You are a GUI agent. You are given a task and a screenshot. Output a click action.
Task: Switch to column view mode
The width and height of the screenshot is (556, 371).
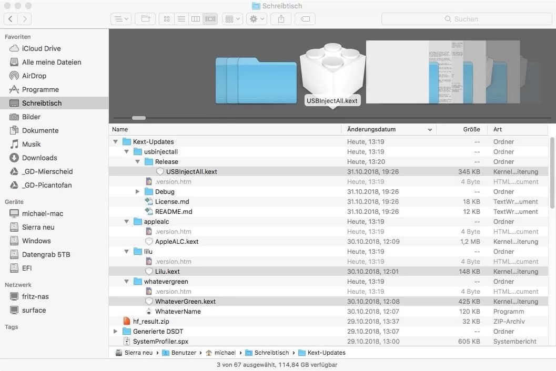click(x=195, y=18)
